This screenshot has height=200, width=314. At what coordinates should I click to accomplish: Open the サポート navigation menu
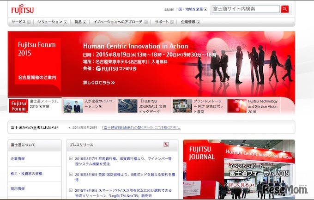click(x=164, y=22)
